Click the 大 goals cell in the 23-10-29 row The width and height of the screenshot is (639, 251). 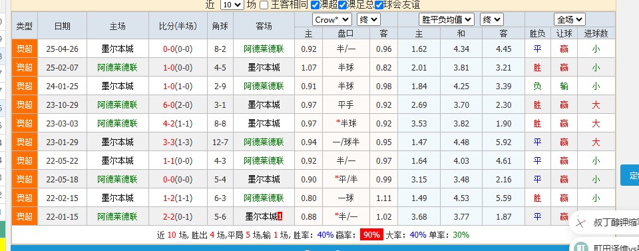[x=596, y=105]
